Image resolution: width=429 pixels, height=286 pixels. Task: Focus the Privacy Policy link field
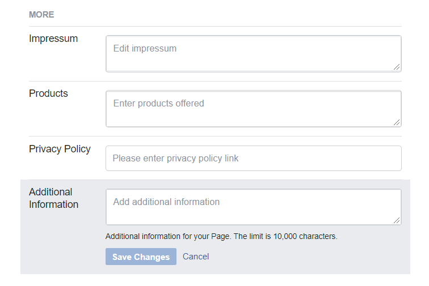254,158
